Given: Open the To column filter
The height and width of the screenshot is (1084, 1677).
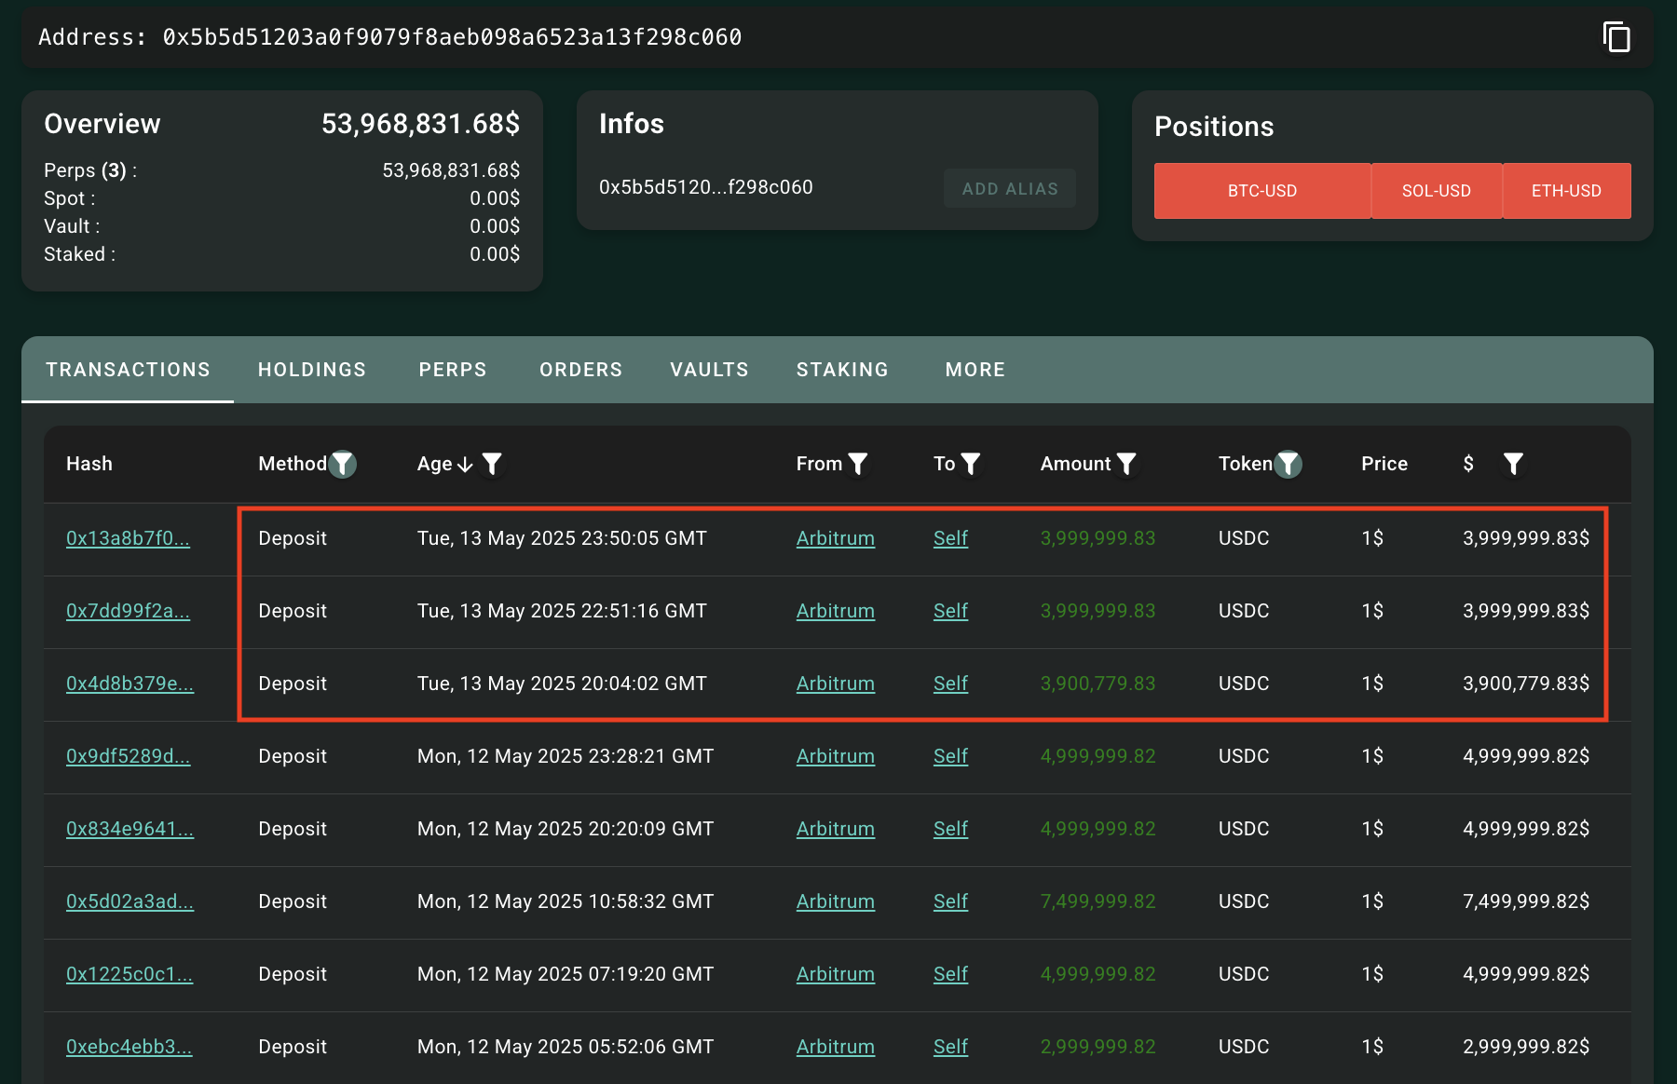Looking at the screenshot, I should tap(971, 464).
